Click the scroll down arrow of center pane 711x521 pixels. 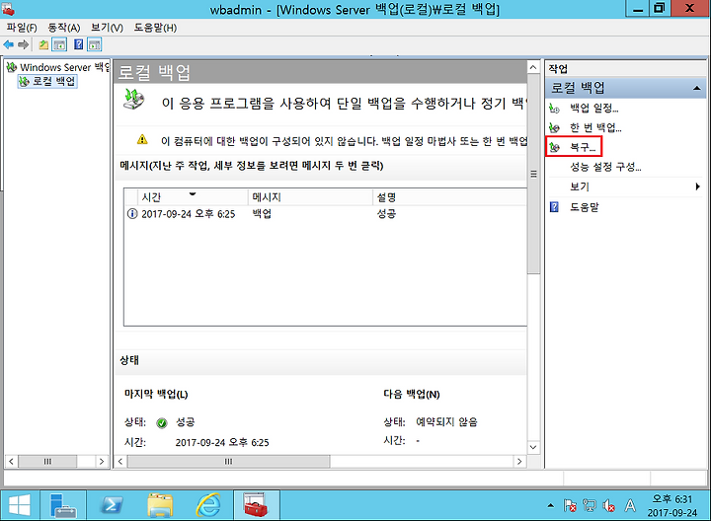[x=533, y=448]
